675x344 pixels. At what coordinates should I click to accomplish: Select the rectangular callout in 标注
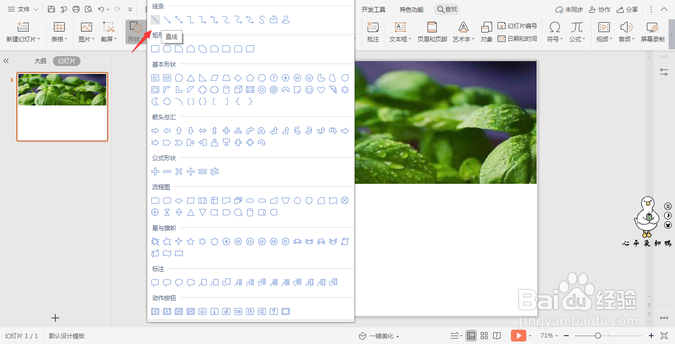tap(155, 282)
